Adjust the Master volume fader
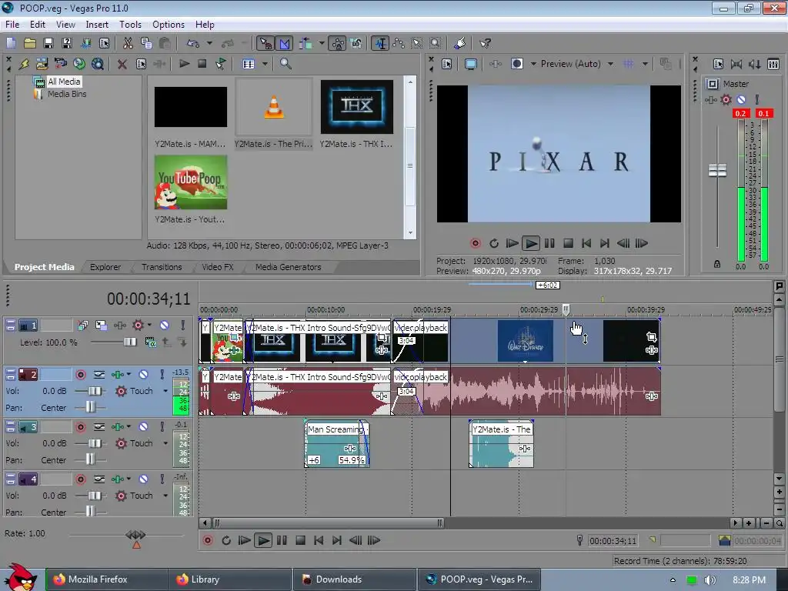Viewport: 788px width, 591px height. click(717, 171)
